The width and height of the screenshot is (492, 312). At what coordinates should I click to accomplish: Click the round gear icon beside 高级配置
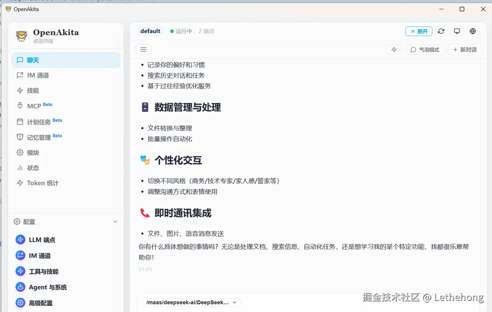[20, 303]
